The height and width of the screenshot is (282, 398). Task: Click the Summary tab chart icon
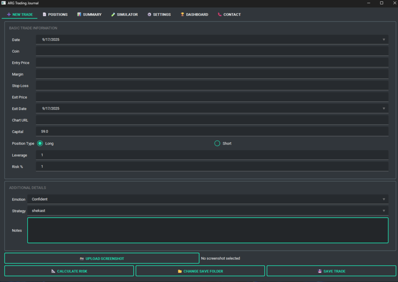pyautogui.click(x=79, y=14)
